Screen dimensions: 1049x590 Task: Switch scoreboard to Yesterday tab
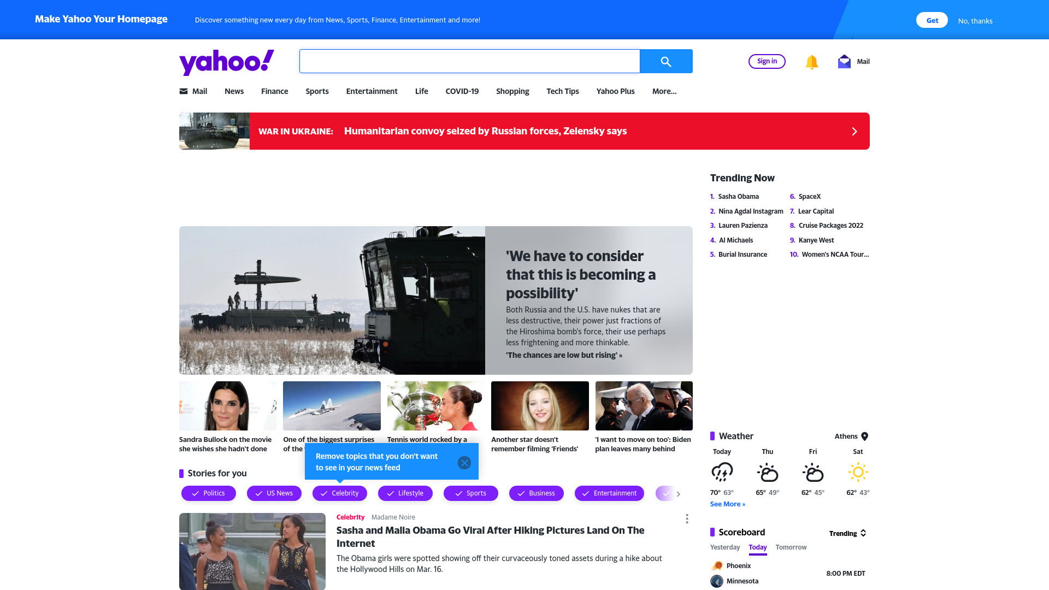[725, 547]
